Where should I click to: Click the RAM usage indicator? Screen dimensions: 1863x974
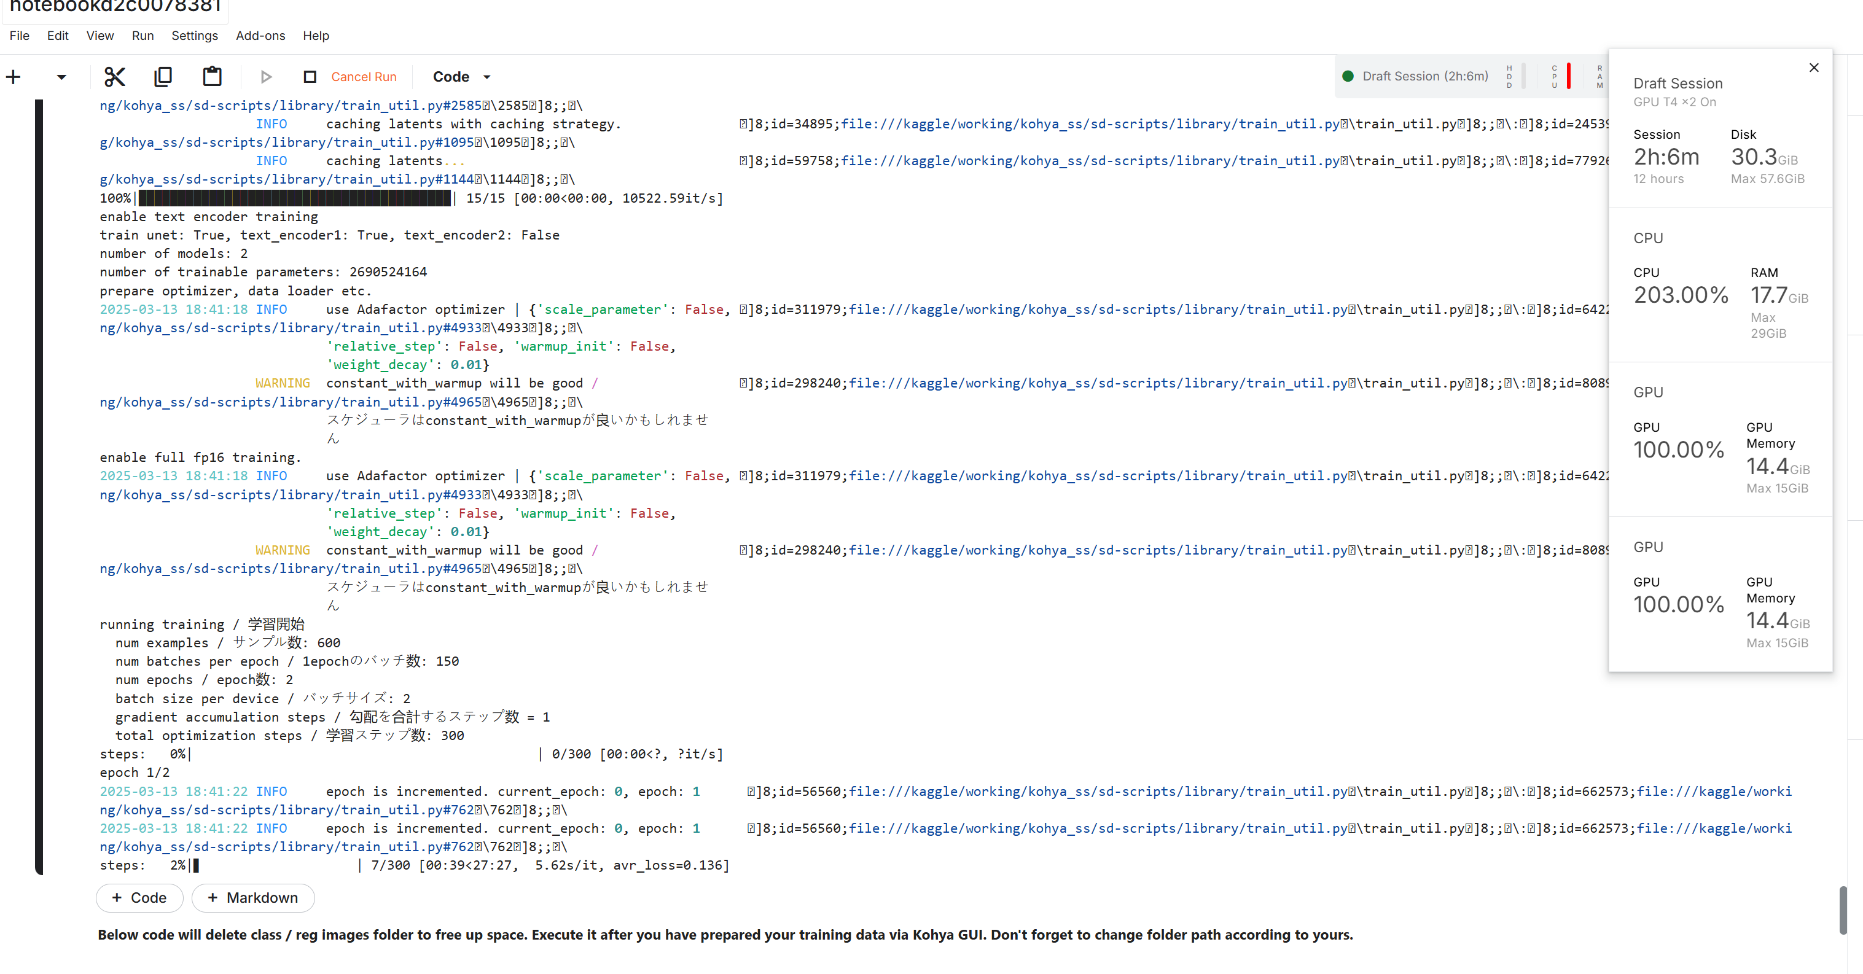pyautogui.click(x=1599, y=76)
